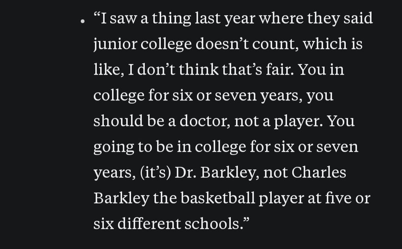The width and height of the screenshot is (402, 249).
Task: Click the name 'Charles'
Action: [x=319, y=172]
